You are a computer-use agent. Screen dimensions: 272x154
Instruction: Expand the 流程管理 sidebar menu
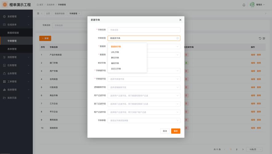coord(29,57)
